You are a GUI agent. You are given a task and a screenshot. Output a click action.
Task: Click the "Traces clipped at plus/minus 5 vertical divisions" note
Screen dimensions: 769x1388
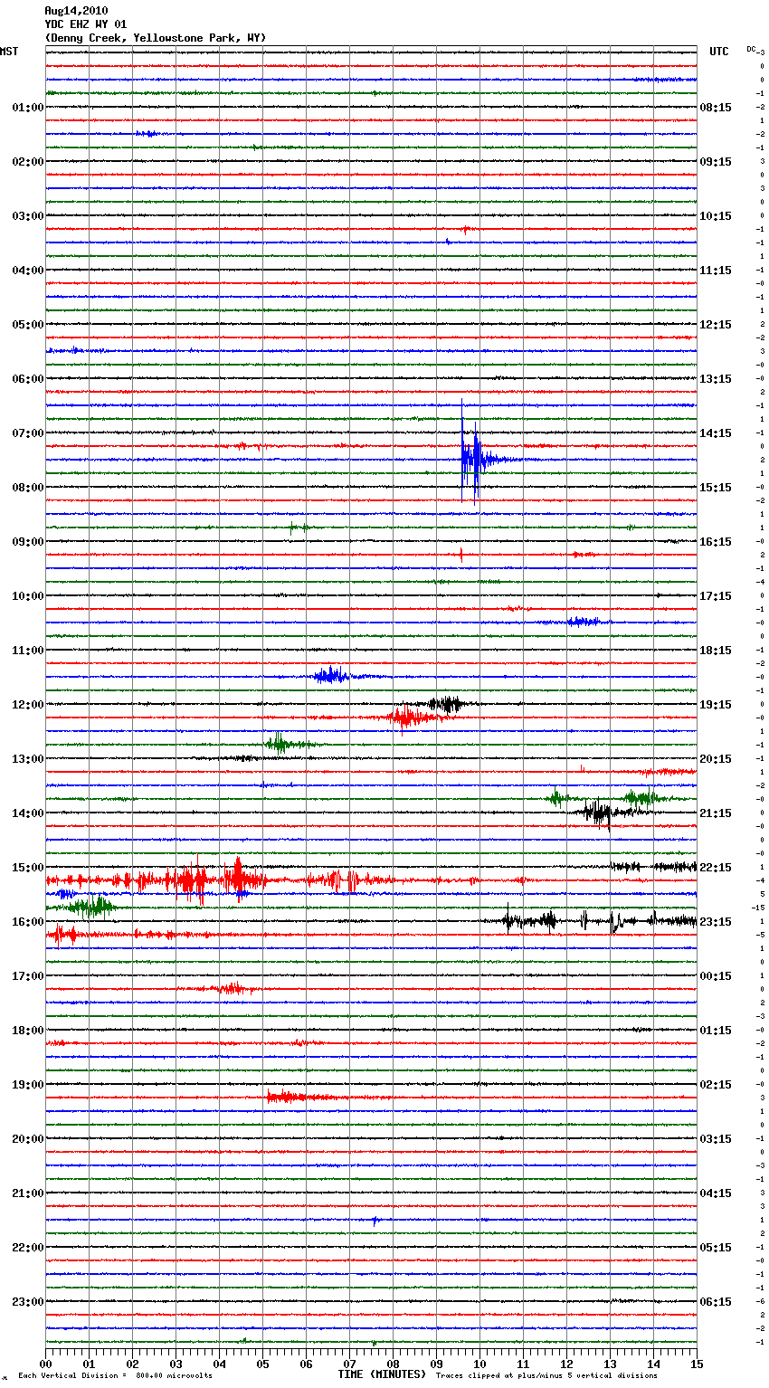(x=546, y=1376)
